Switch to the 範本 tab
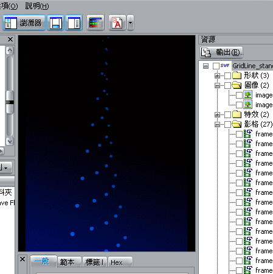The width and height of the screenshot is (273, 274). tap(69, 262)
